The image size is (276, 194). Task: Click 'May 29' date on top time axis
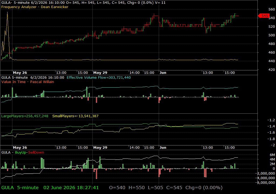coord(100,72)
